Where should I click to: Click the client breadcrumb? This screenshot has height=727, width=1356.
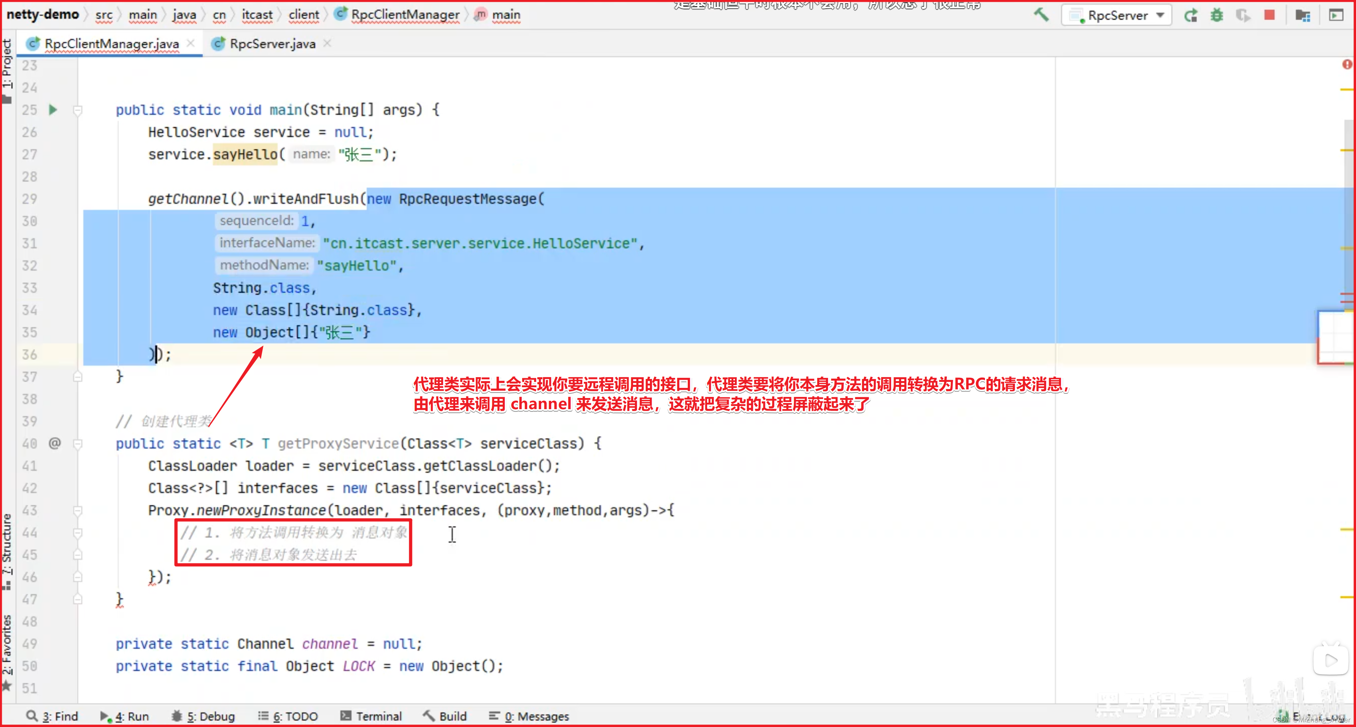[x=304, y=15]
